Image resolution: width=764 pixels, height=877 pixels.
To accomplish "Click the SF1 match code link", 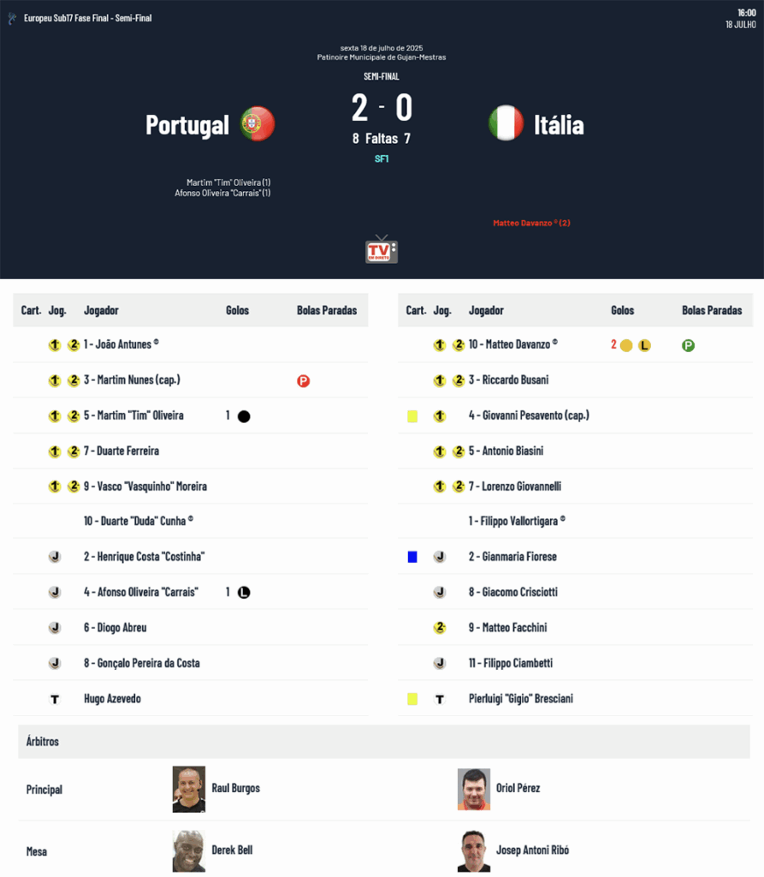I will click(382, 158).
